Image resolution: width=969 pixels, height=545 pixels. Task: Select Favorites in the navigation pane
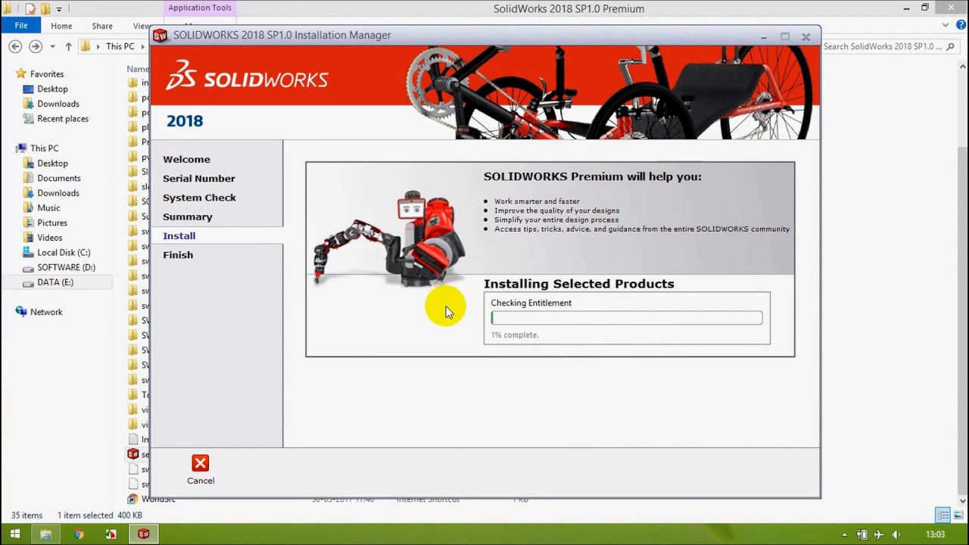47,74
